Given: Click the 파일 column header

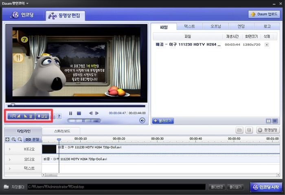Looking at the screenshot, I should coord(188,37).
